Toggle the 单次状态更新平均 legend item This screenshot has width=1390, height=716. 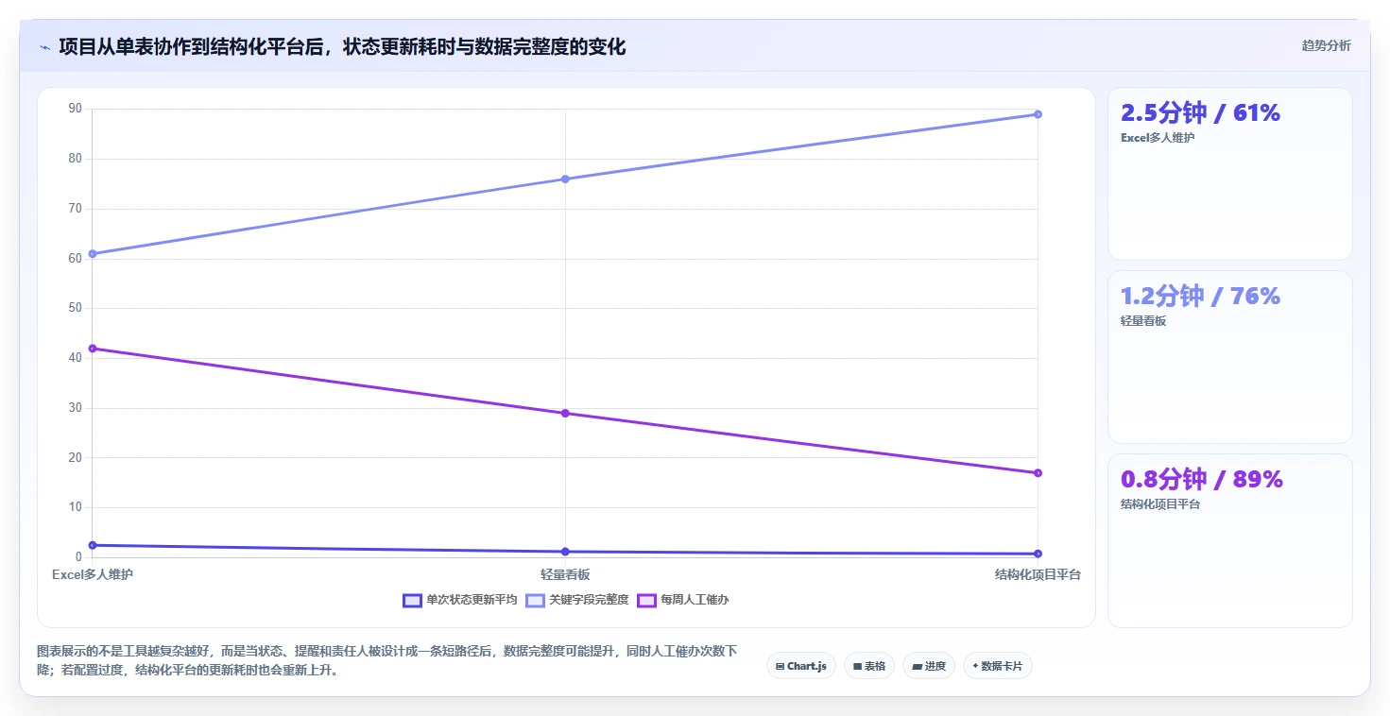(460, 600)
